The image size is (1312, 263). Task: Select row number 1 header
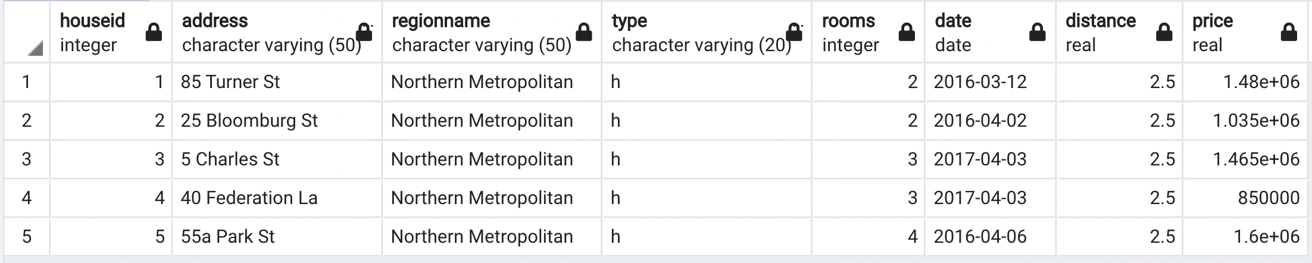(x=26, y=82)
